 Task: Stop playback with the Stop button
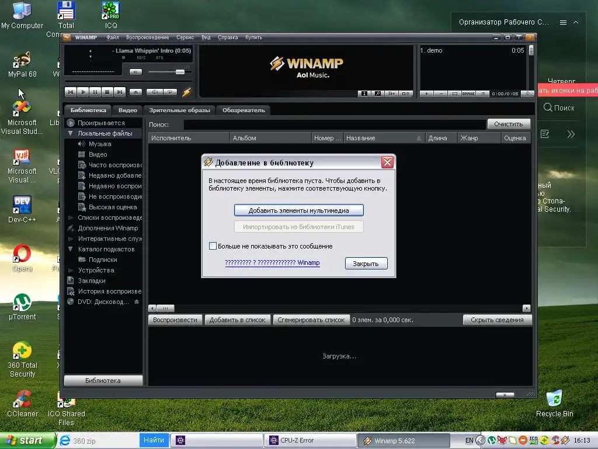[107, 92]
